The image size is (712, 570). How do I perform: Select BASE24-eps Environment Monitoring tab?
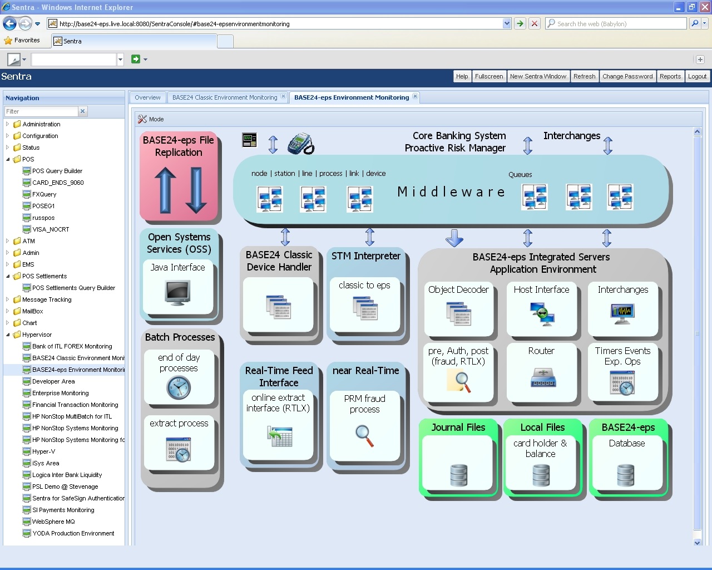pyautogui.click(x=352, y=97)
